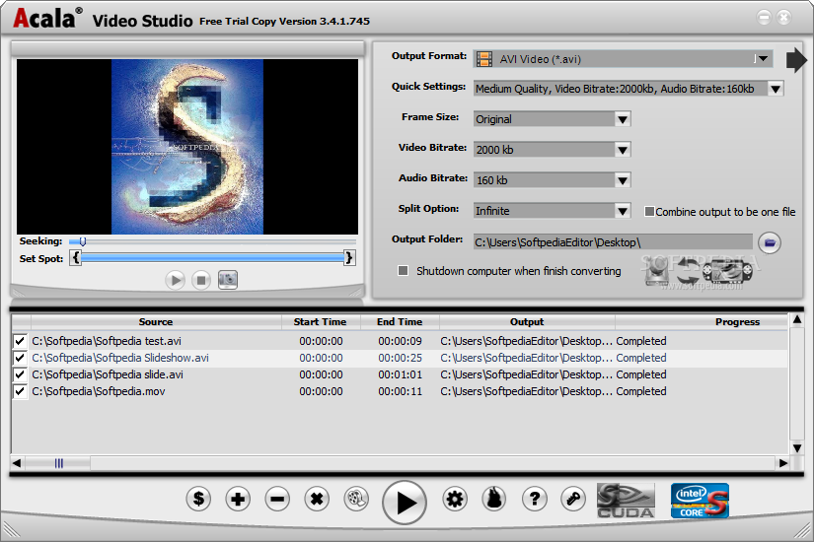Select the C:\Softpedia\Softpedia test.avi row
Viewport: 814px width, 542px height.
400,341
